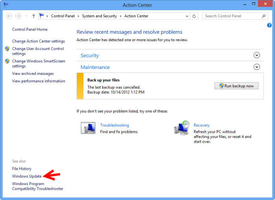Collapse the Maintenance section chevron

[257, 67]
